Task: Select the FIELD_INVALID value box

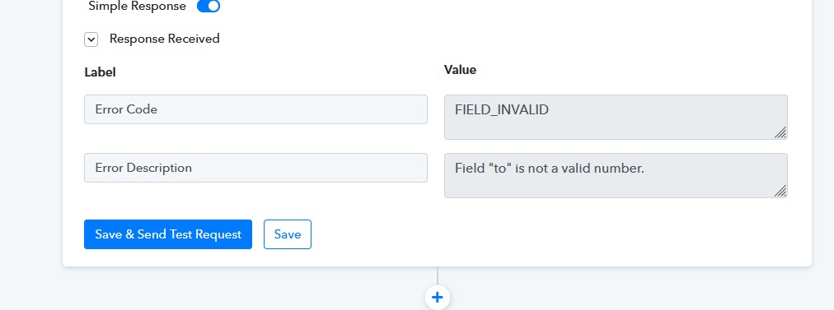Action: point(616,118)
